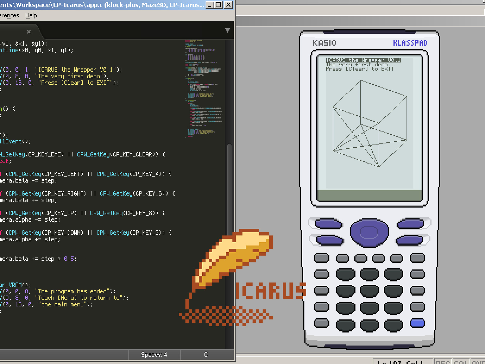Click the last small gray key in the six-key row

tap(417, 258)
